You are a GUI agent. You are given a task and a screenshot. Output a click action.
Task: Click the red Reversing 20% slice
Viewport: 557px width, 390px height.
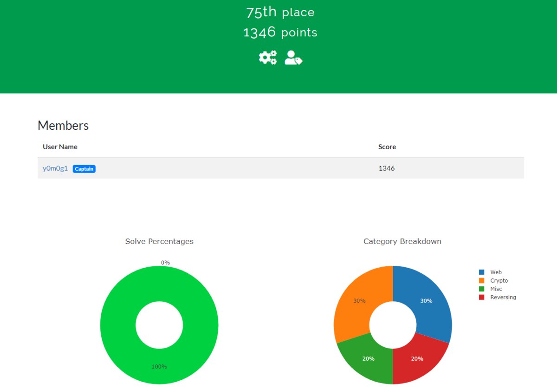tap(417, 359)
